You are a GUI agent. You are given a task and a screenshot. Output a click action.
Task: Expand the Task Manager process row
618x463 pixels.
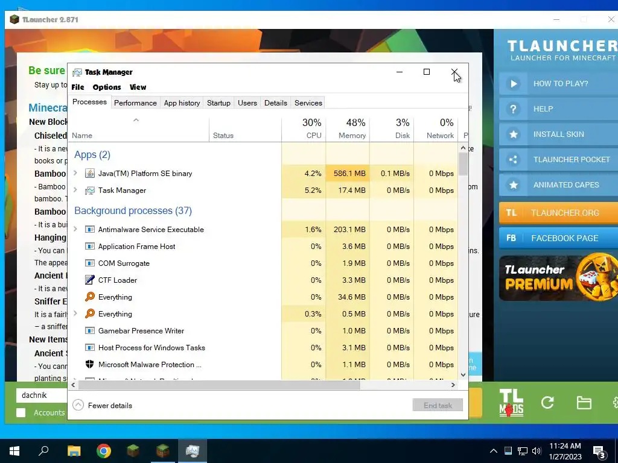[x=75, y=190]
